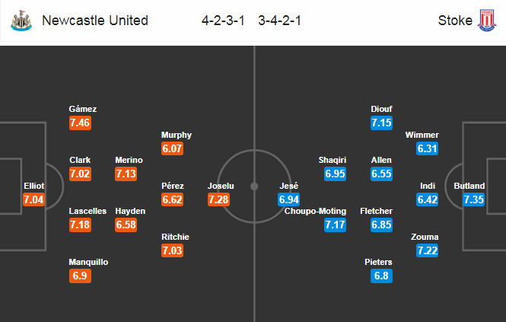
Task: Click Zouma's 7.22 rating badge
Action: click(x=428, y=250)
